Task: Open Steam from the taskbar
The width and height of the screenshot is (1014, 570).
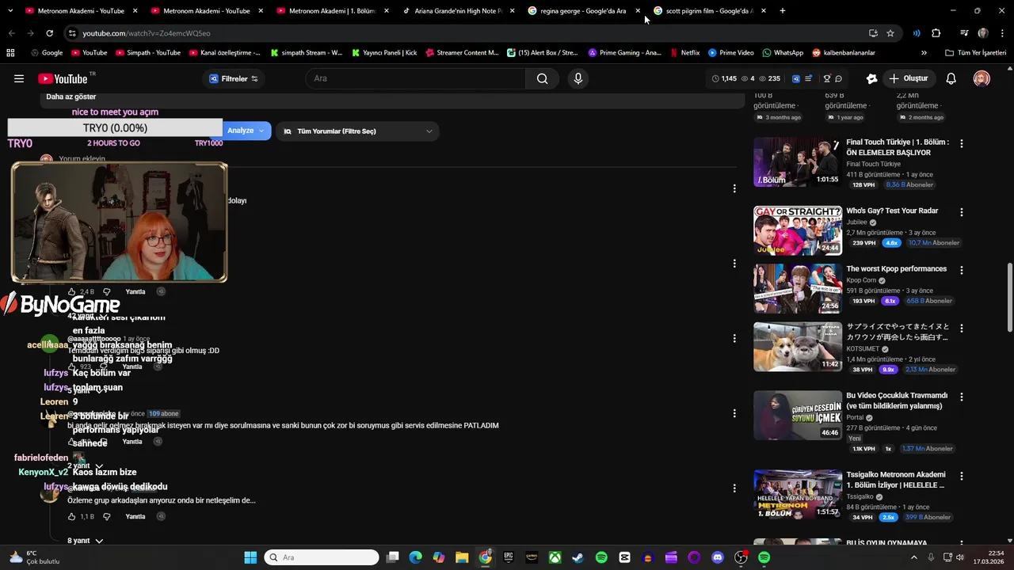Action: coord(578,557)
